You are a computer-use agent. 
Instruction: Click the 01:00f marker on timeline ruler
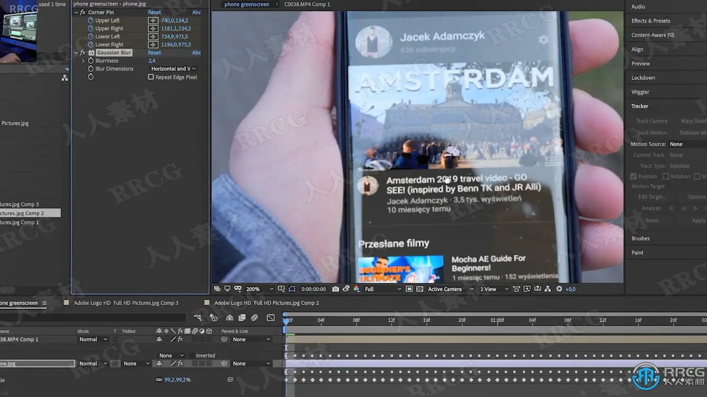[497, 320]
